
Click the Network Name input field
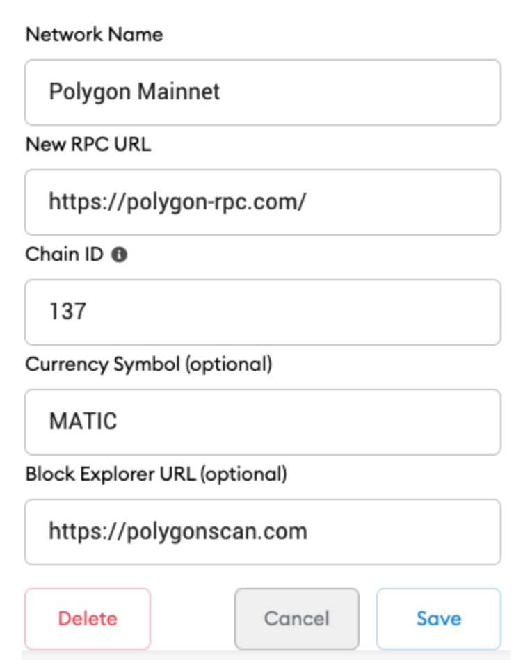pyautogui.click(x=261, y=91)
